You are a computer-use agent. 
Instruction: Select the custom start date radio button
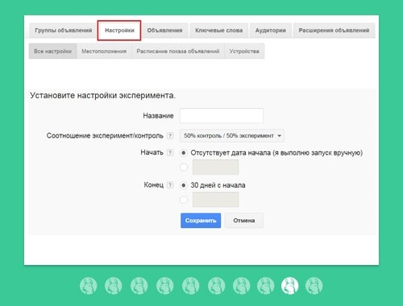pos(184,167)
